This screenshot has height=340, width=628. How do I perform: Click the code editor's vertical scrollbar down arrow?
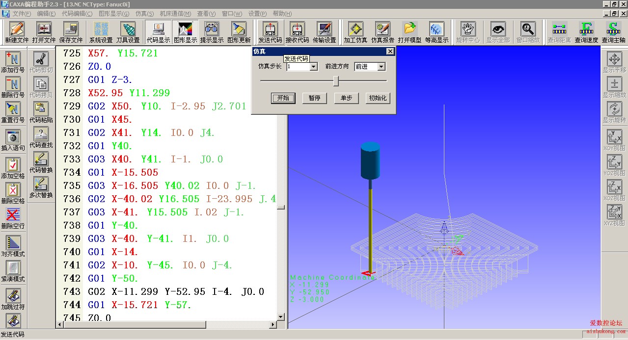pyautogui.click(x=281, y=317)
